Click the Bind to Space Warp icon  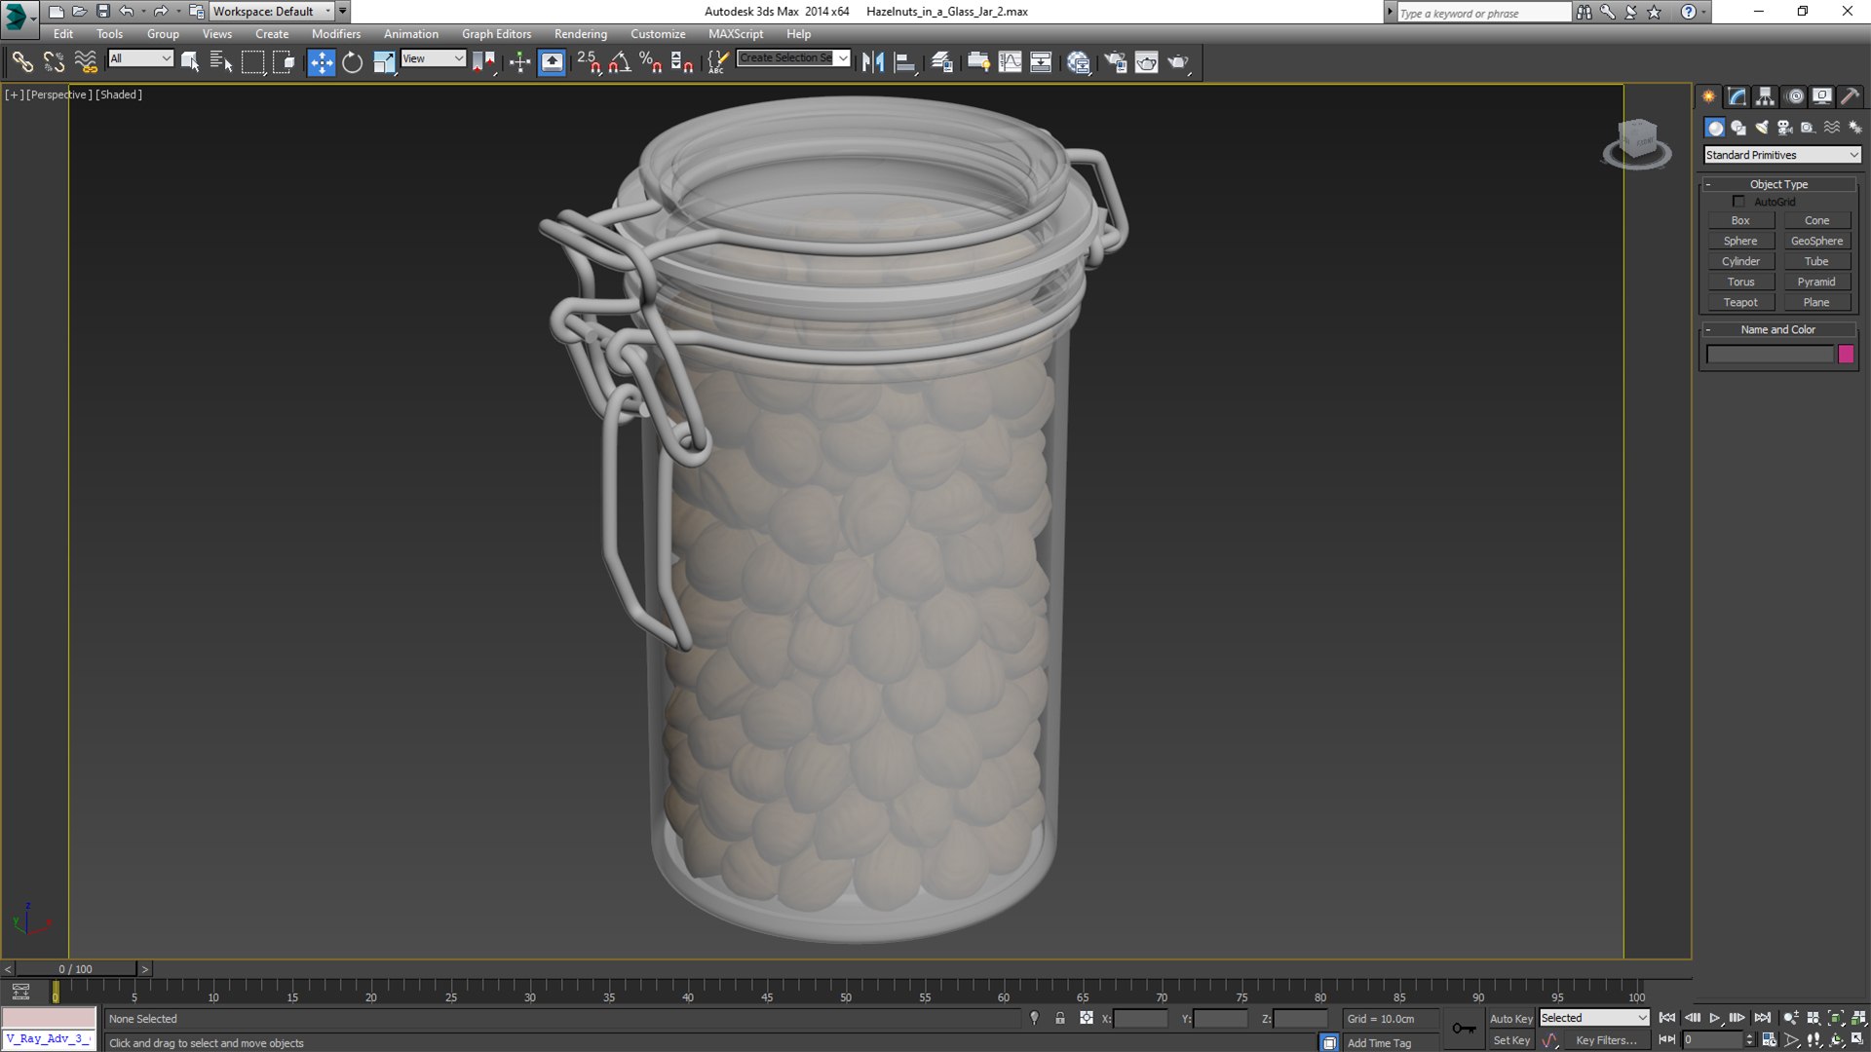click(86, 62)
